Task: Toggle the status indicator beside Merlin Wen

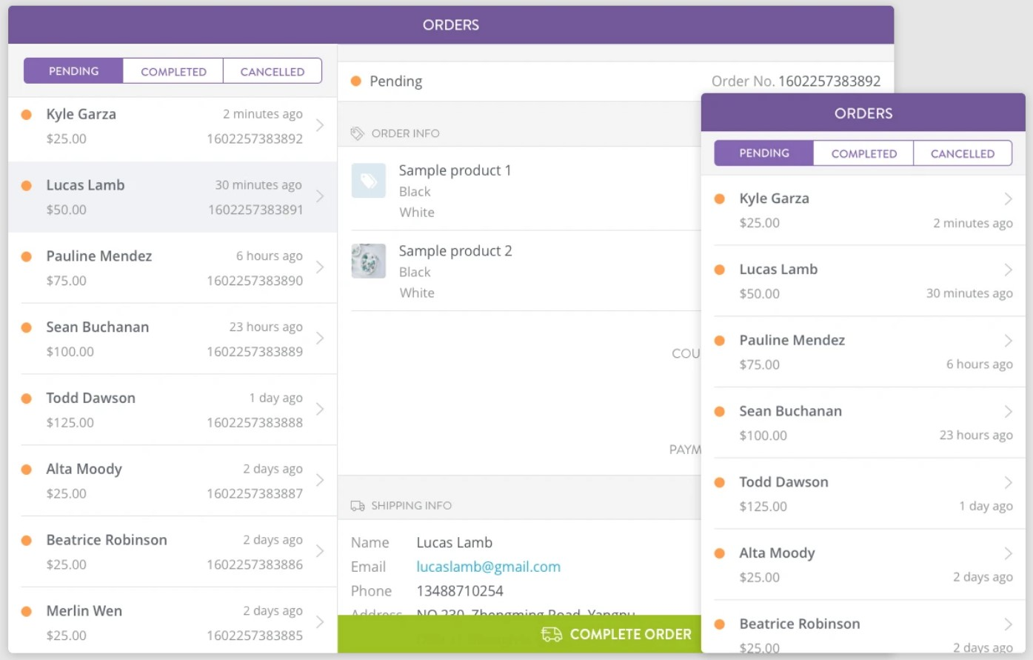Action: [27, 611]
